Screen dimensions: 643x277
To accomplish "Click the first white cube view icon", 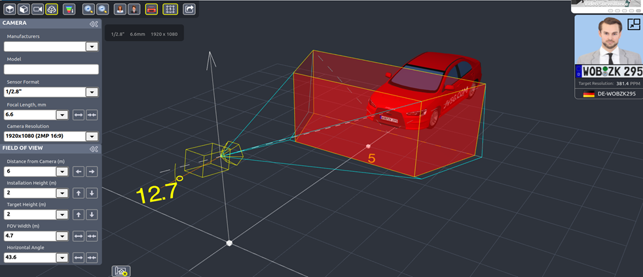I will coord(10,9).
